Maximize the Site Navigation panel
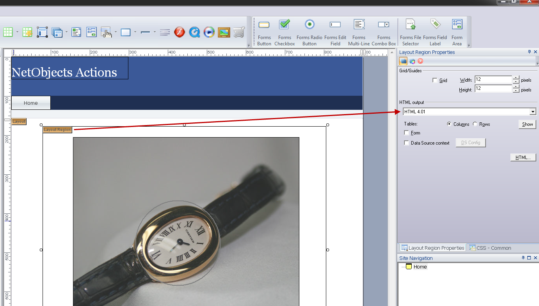The height and width of the screenshot is (306, 539). coord(529,258)
